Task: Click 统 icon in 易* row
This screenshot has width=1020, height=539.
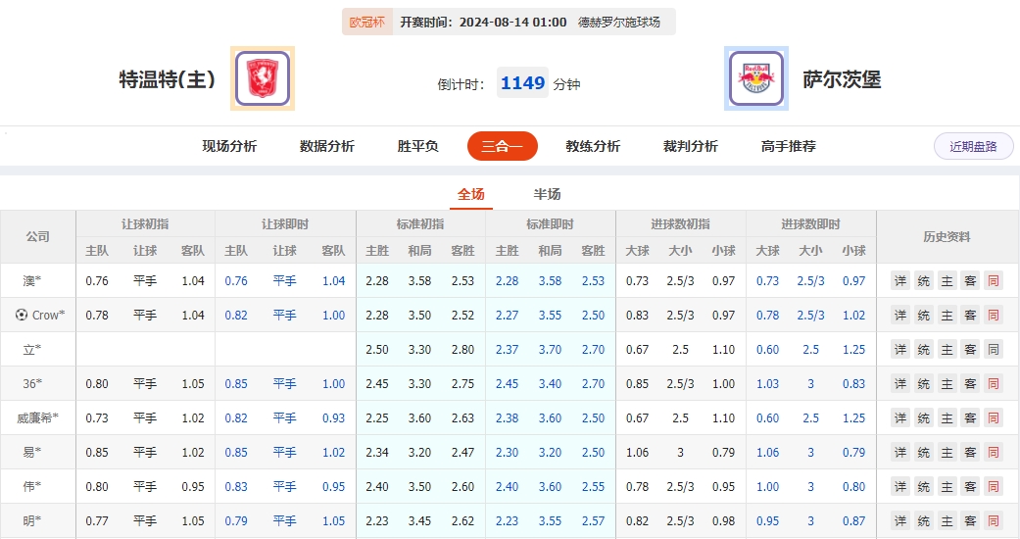Action: tap(924, 453)
